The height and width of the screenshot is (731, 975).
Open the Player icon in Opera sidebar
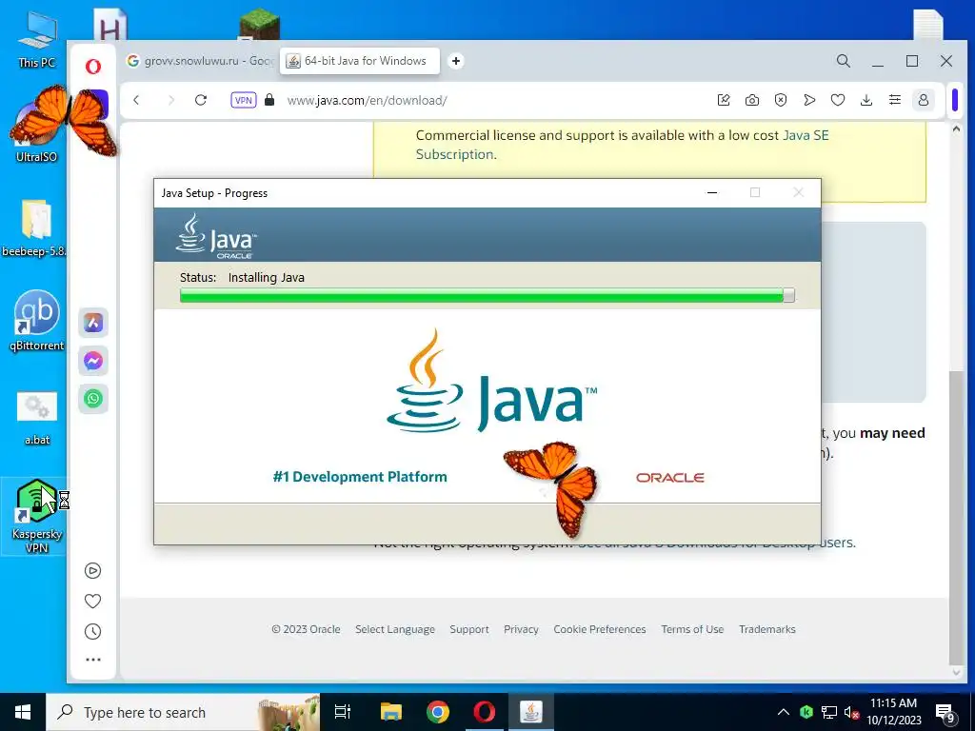[x=92, y=571]
